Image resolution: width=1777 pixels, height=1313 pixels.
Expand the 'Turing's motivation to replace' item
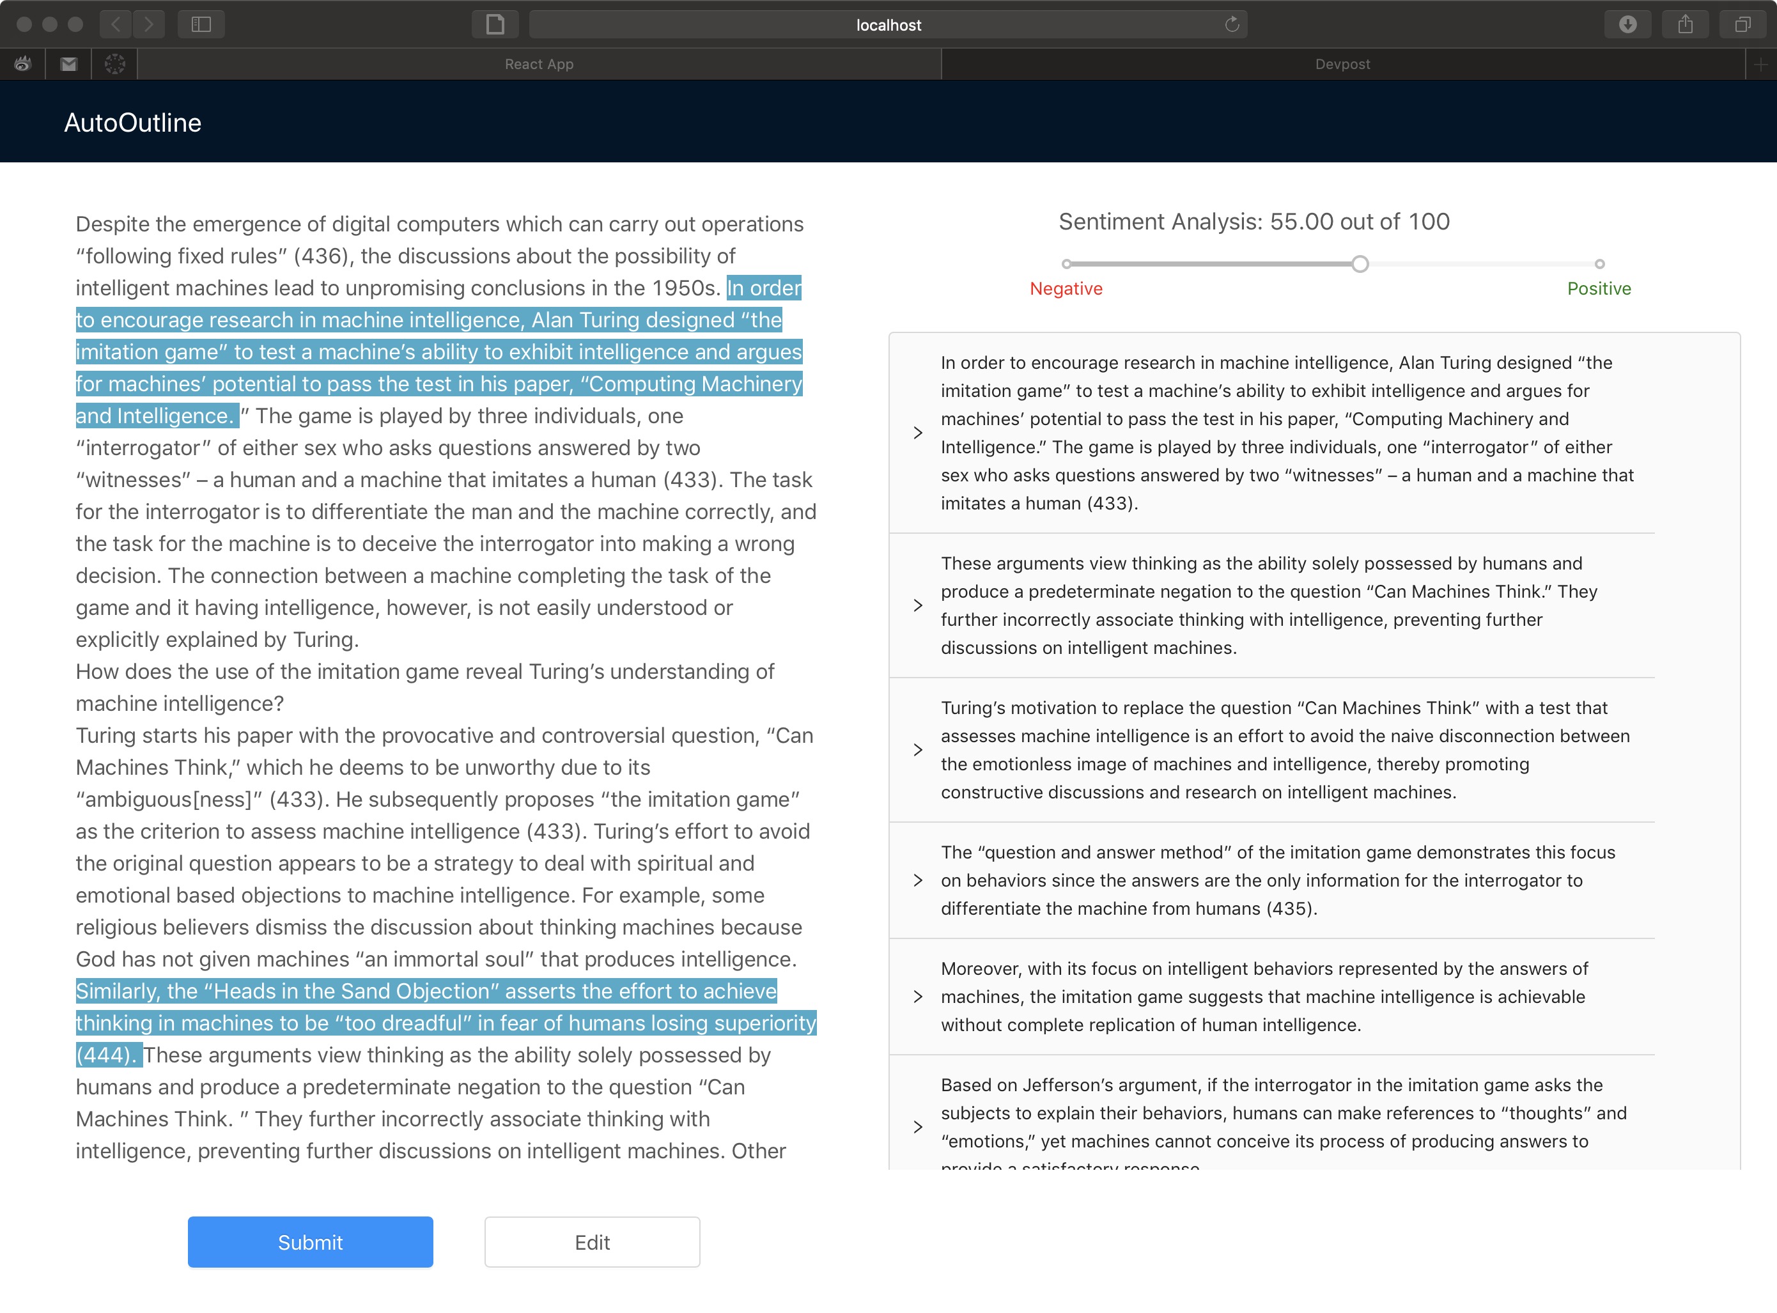click(x=918, y=750)
